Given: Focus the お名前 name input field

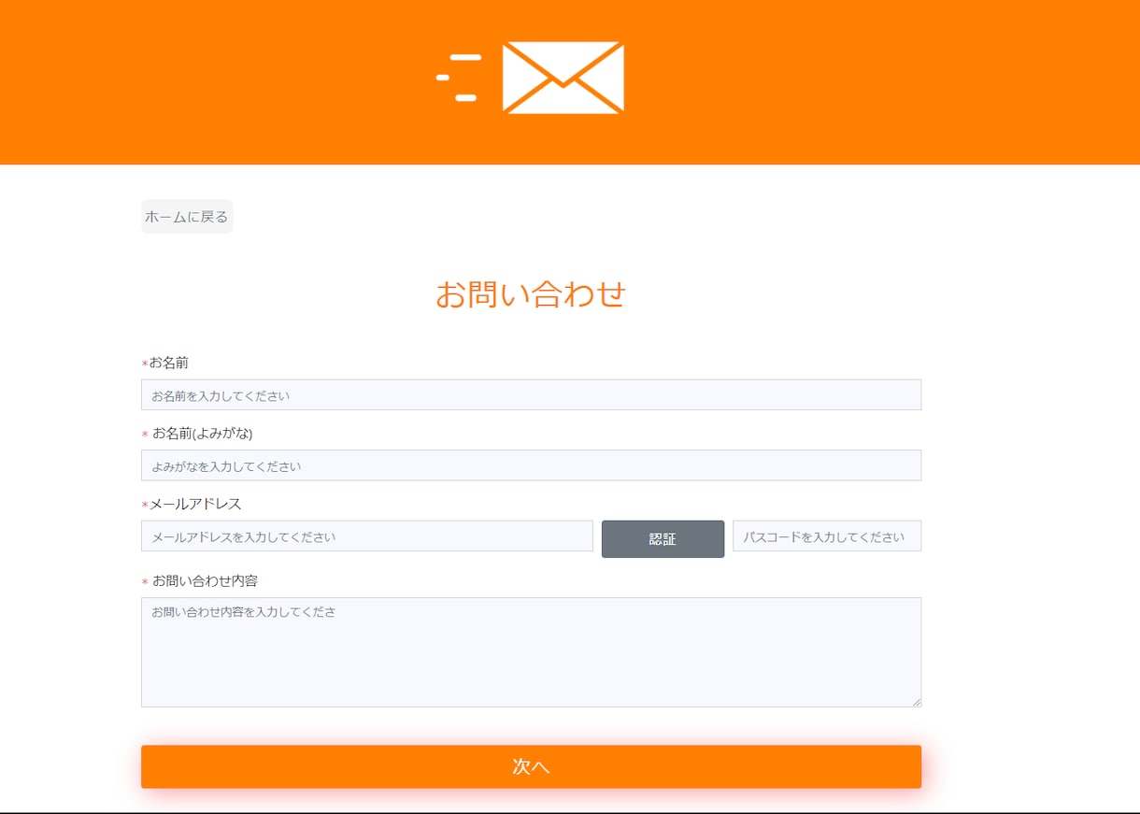Looking at the screenshot, I should click(x=531, y=394).
